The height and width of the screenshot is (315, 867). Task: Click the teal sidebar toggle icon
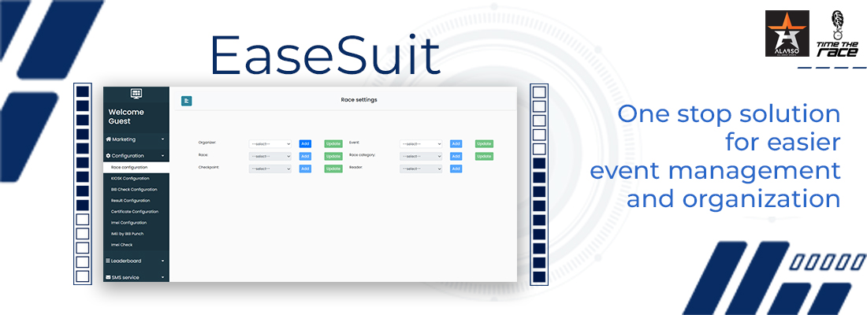(186, 101)
